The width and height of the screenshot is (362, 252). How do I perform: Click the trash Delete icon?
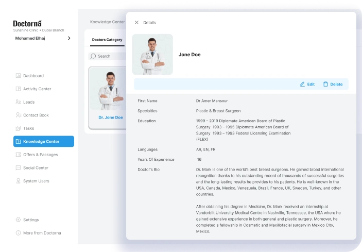(325, 84)
